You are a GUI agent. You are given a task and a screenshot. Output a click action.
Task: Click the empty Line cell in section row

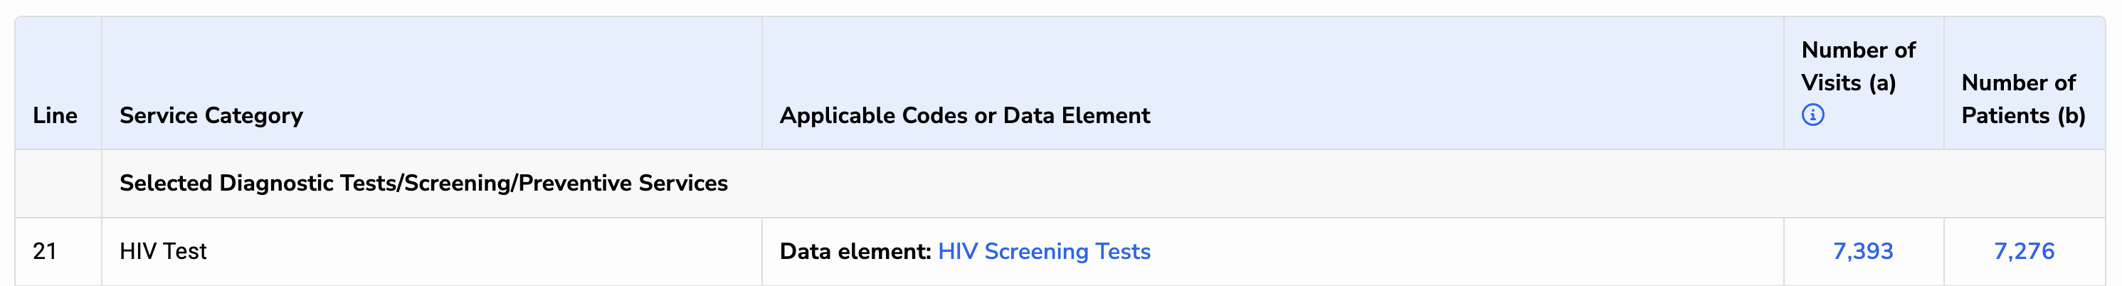point(58,183)
